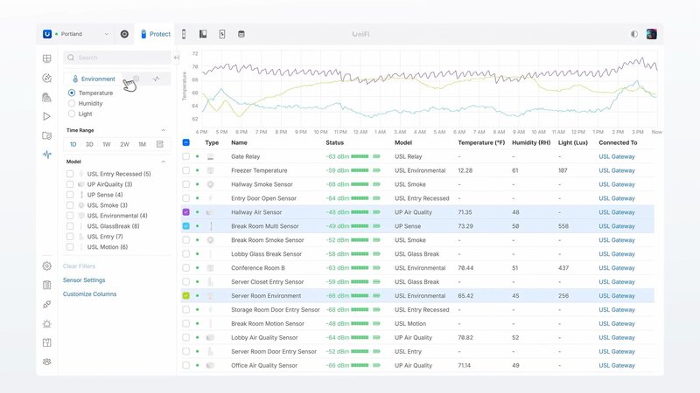Open the Drive storage app icon
Image resolution: width=700 pixels, height=393 pixels.
[x=241, y=34]
